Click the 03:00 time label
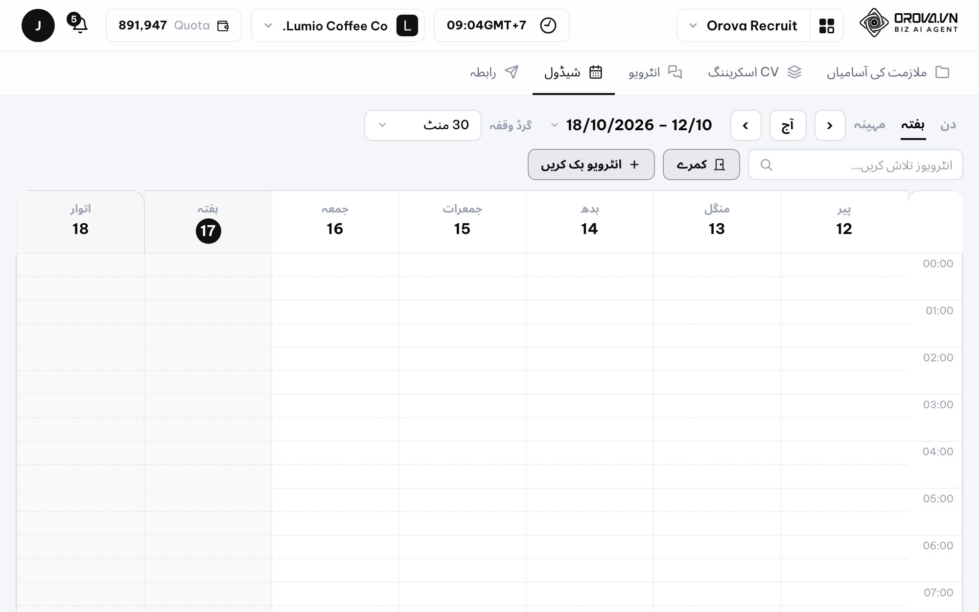Screen dimensions: 979x612 coord(938,404)
